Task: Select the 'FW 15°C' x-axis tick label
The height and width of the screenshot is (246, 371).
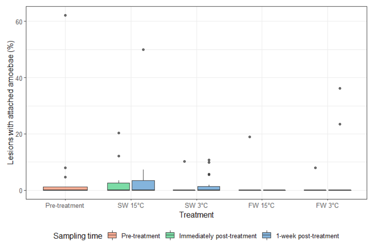Action: pos(262,206)
